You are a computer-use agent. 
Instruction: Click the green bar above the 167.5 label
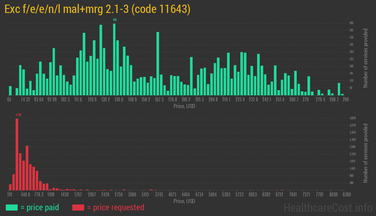coord(157,63)
